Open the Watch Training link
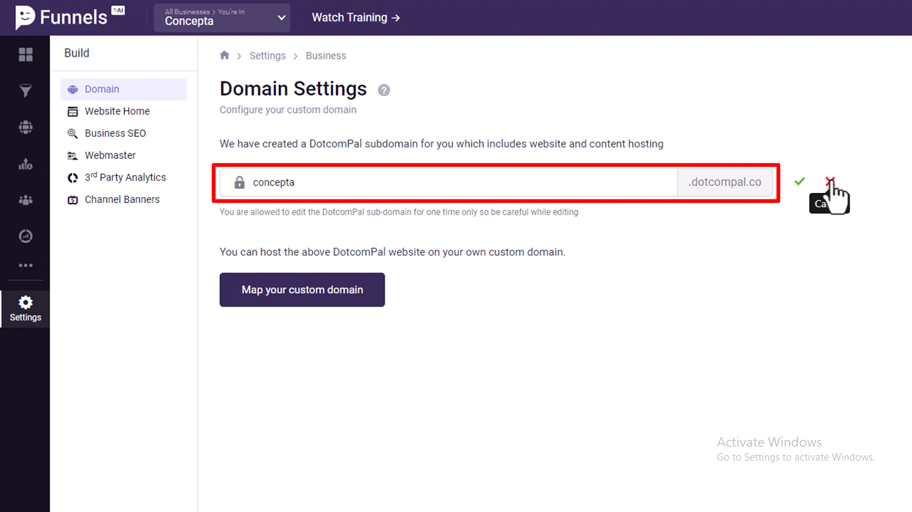This screenshot has width=912, height=512. (x=355, y=17)
